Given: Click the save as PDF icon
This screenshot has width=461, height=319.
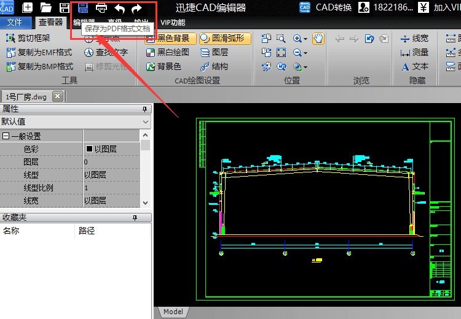Looking at the screenshot, I should pyautogui.click(x=82, y=8).
